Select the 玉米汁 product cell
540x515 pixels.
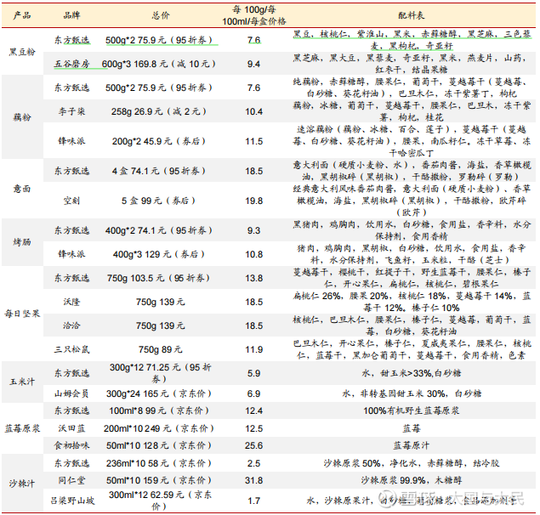coord(22,382)
